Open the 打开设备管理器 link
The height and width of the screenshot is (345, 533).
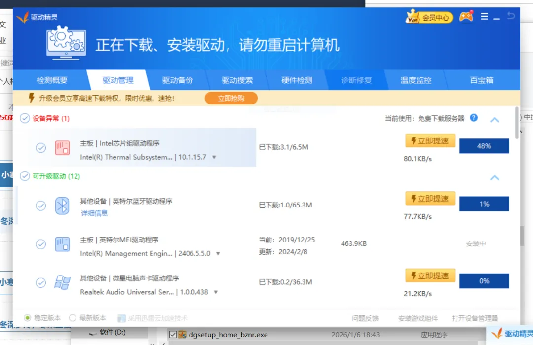475,318
